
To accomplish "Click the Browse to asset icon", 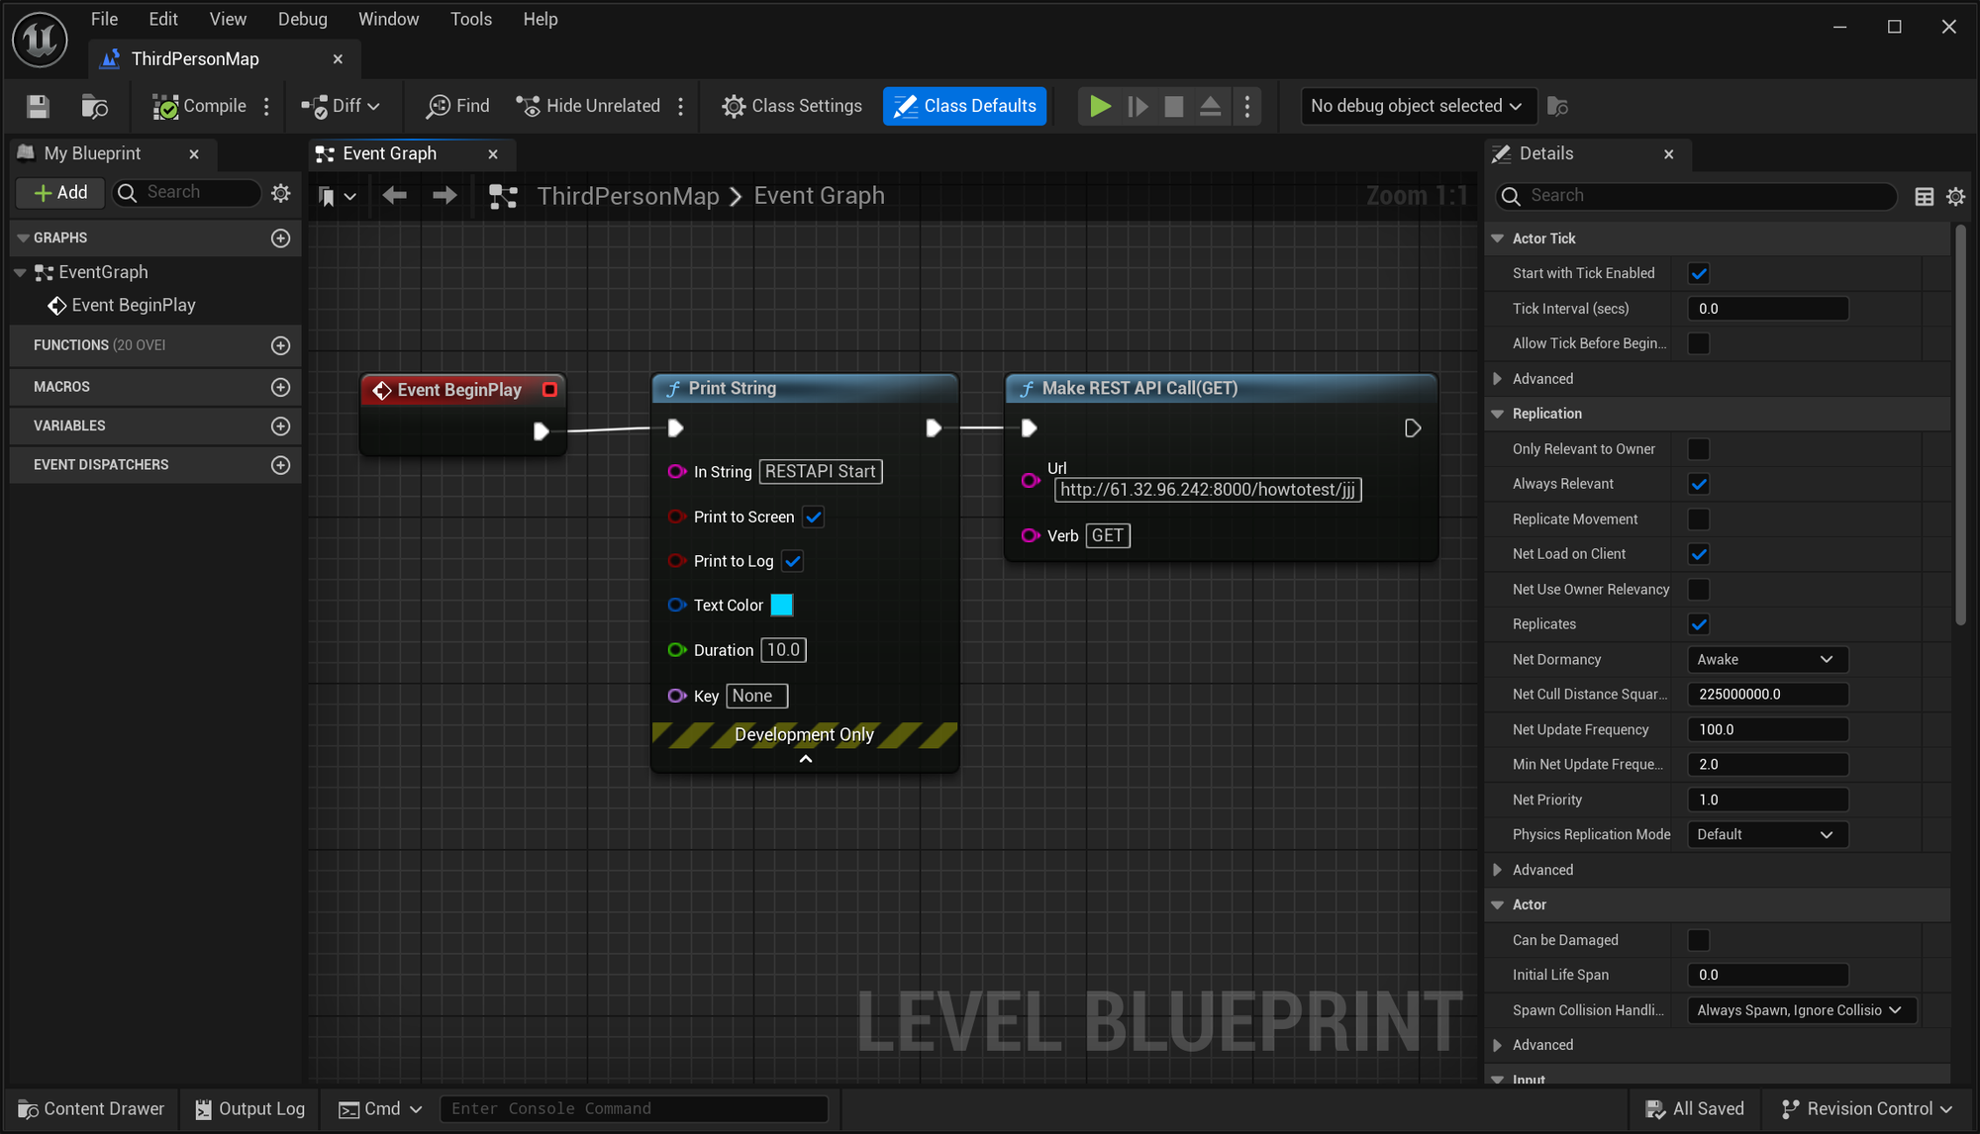I will point(94,106).
